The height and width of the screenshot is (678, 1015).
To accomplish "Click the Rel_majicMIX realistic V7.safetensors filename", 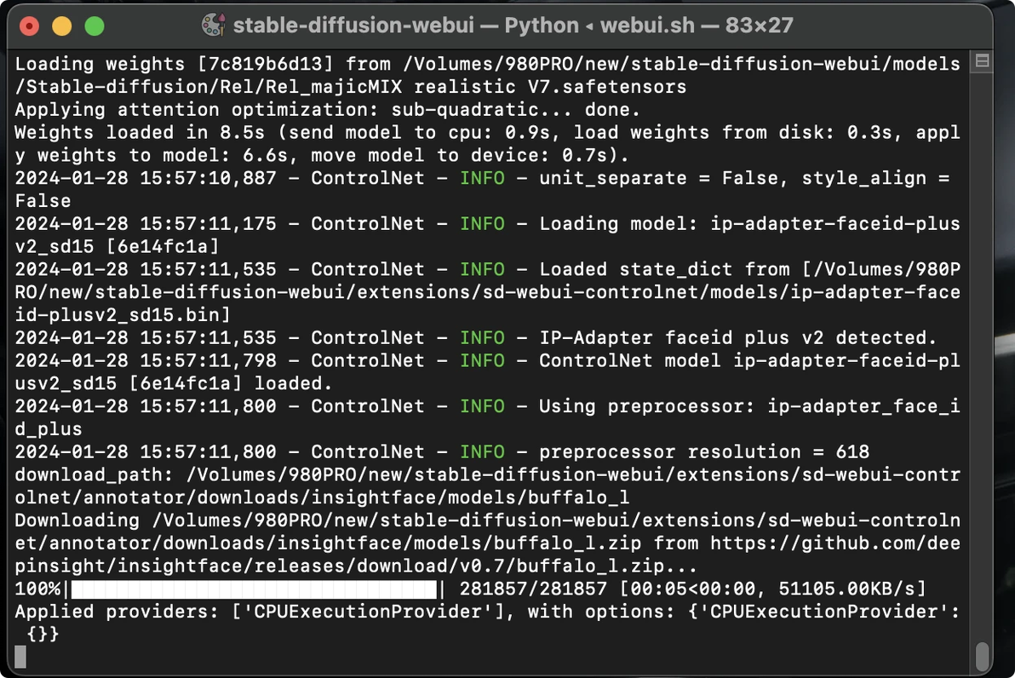I will 476,87.
